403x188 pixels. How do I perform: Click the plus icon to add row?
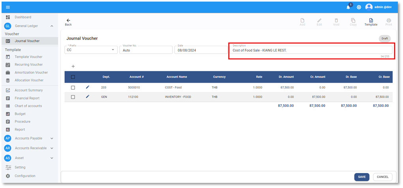(x=73, y=66)
